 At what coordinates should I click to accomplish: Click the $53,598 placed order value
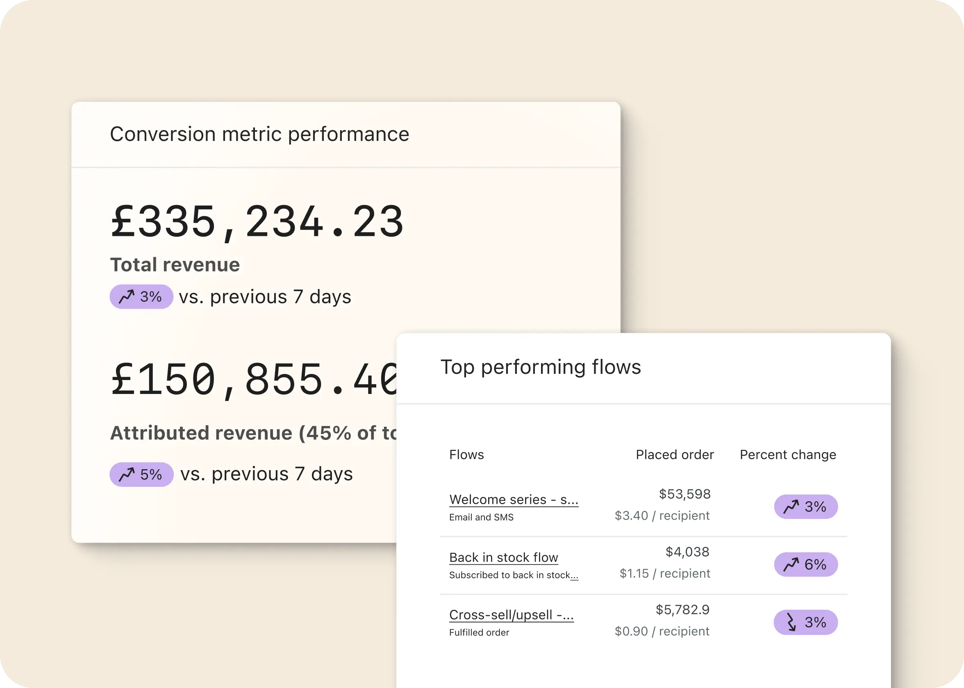[684, 494]
